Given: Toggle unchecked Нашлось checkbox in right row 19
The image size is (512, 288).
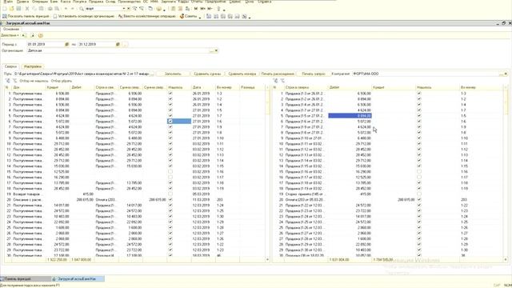Looking at the screenshot, I should (419, 194).
